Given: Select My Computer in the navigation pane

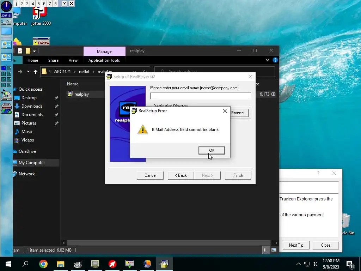Looking at the screenshot, I should click(x=31, y=163).
